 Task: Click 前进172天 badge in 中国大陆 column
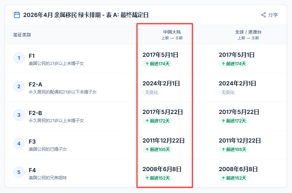point(157,121)
